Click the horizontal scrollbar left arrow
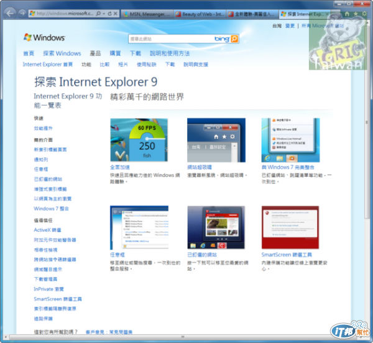This screenshot has width=373, height=343. (x=6, y=337)
